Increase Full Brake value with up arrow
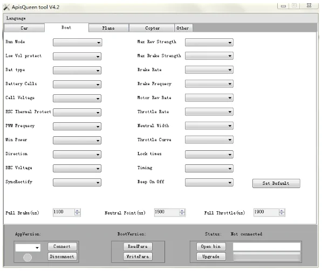Image resolution: width=322 pixels, height=271 pixels. pyautogui.click(x=78, y=211)
